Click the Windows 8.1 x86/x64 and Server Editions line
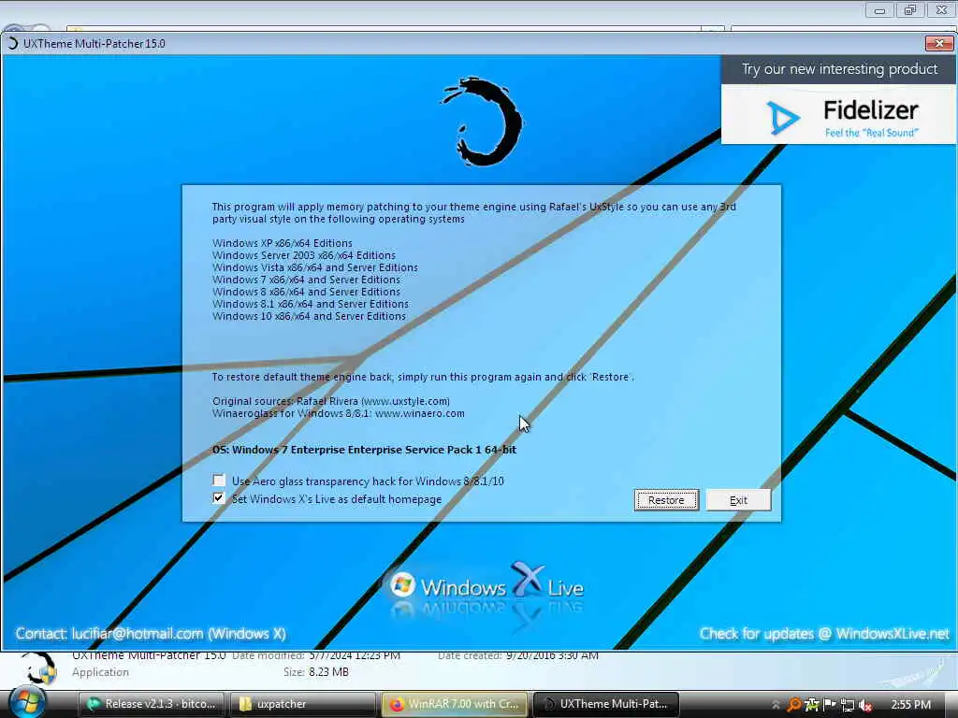Image resolution: width=958 pixels, height=718 pixels. 311,304
